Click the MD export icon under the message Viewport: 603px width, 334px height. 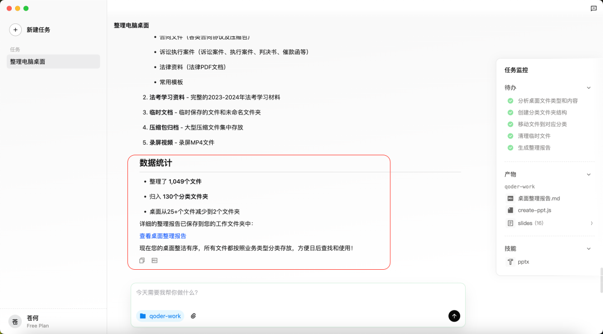tap(154, 260)
